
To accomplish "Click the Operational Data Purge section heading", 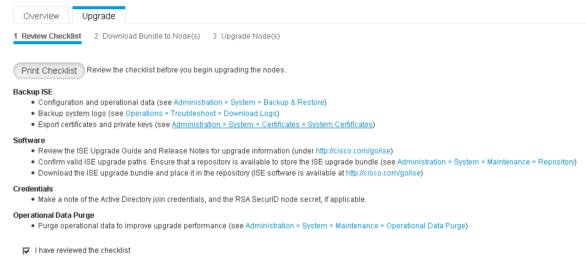I will pos(53,215).
